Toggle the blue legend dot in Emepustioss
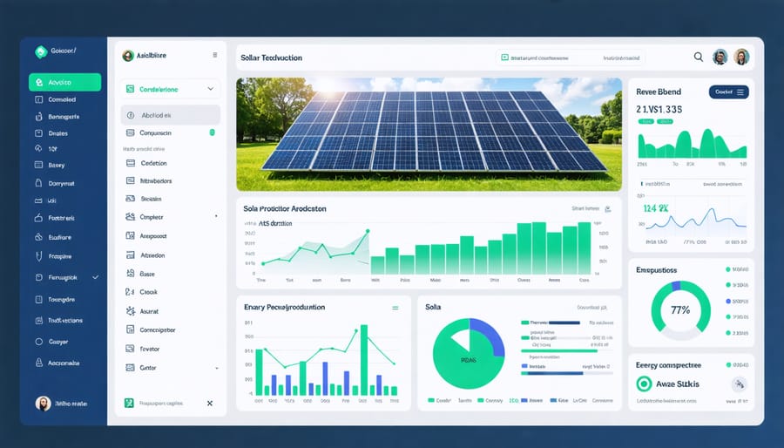Image resolution: width=784 pixels, height=448 pixels. pos(728,301)
